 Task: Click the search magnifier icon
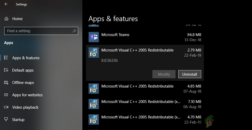tap(74, 31)
